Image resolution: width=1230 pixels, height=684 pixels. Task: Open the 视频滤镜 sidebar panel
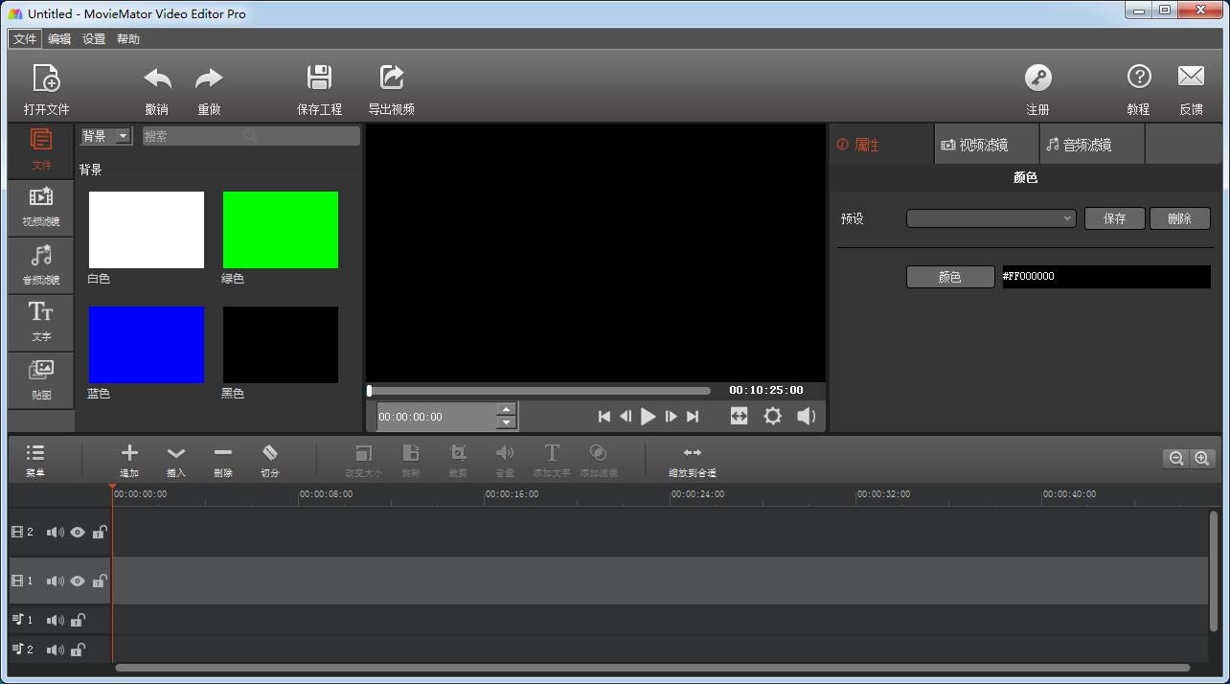(x=41, y=207)
